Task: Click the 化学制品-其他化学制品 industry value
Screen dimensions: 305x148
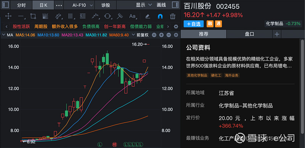Action: click(x=246, y=106)
